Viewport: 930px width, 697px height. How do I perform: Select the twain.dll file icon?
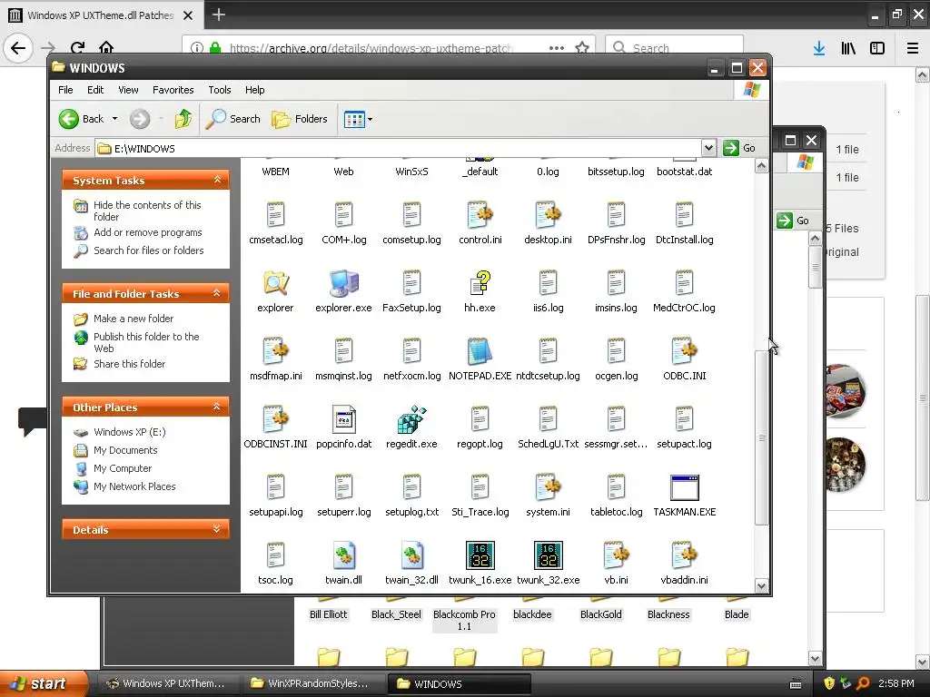(x=343, y=556)
